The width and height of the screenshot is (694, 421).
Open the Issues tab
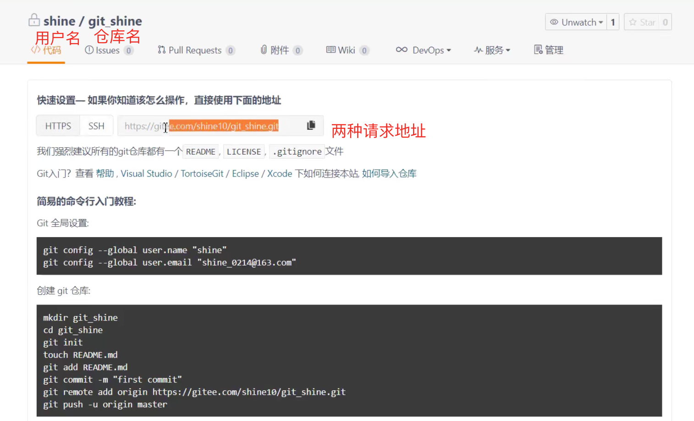pyautogui.click(x=109, y=50)
